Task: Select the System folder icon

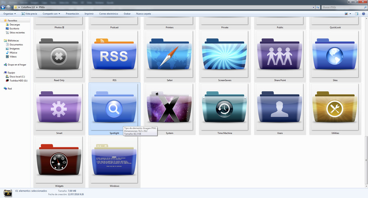Action: (x=169, y=107)
